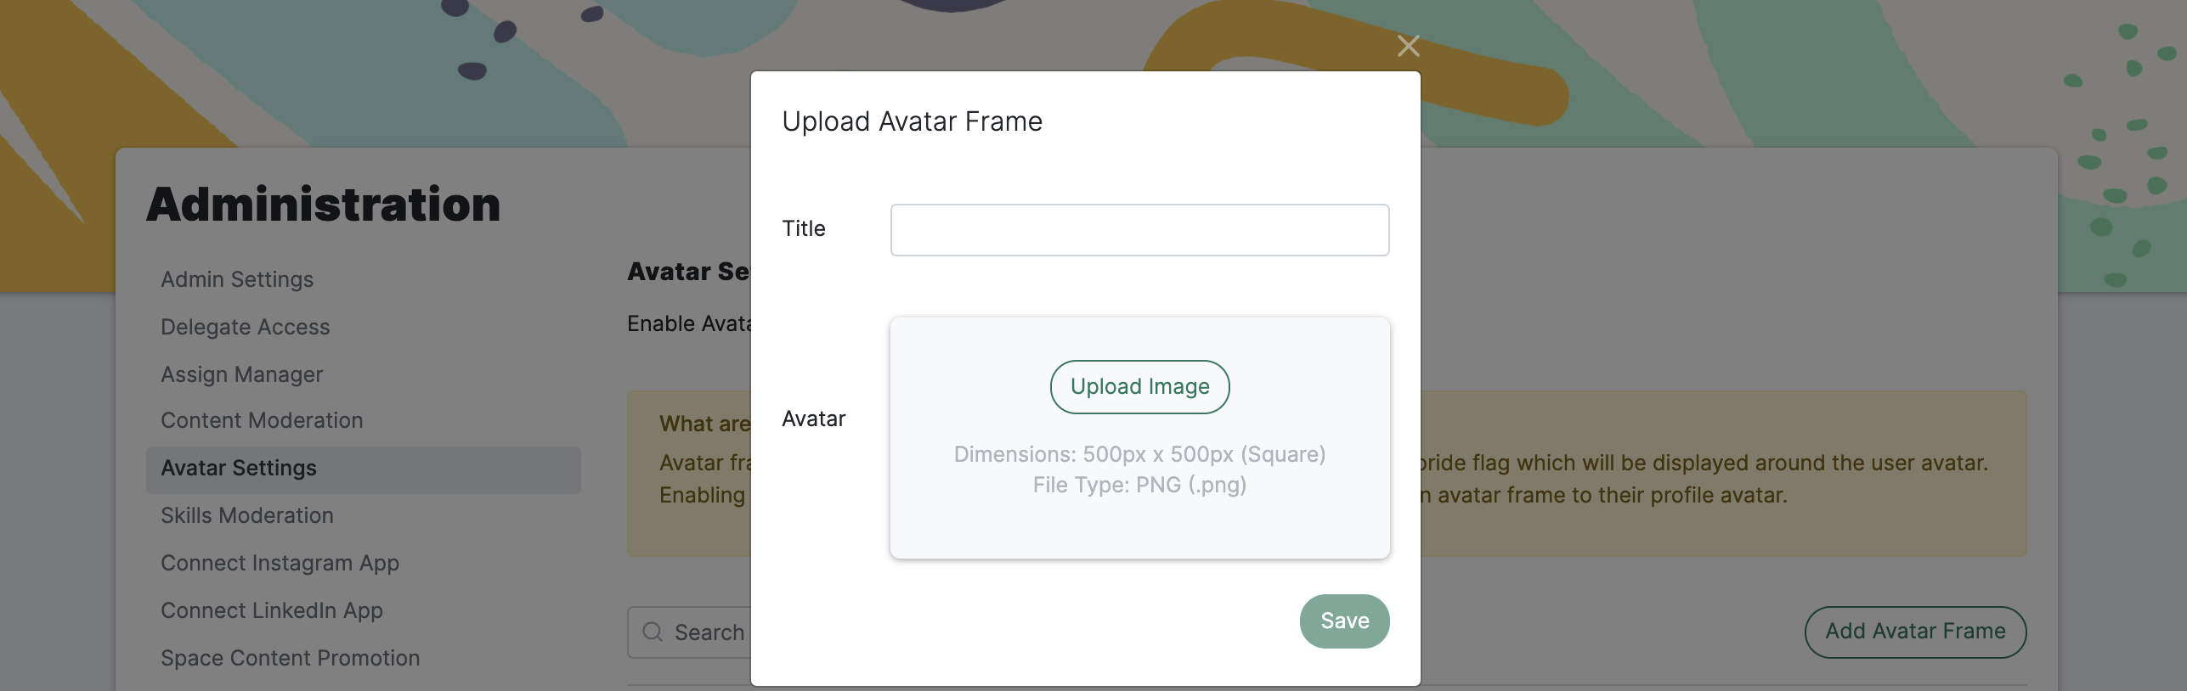Click the dimensions hint text
Screen dimensions: 2187x691
pos(1139,454)
